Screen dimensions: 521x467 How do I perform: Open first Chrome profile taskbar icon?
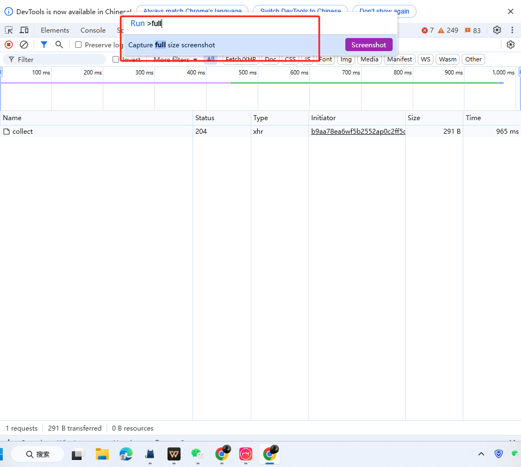tap(222, 453)
